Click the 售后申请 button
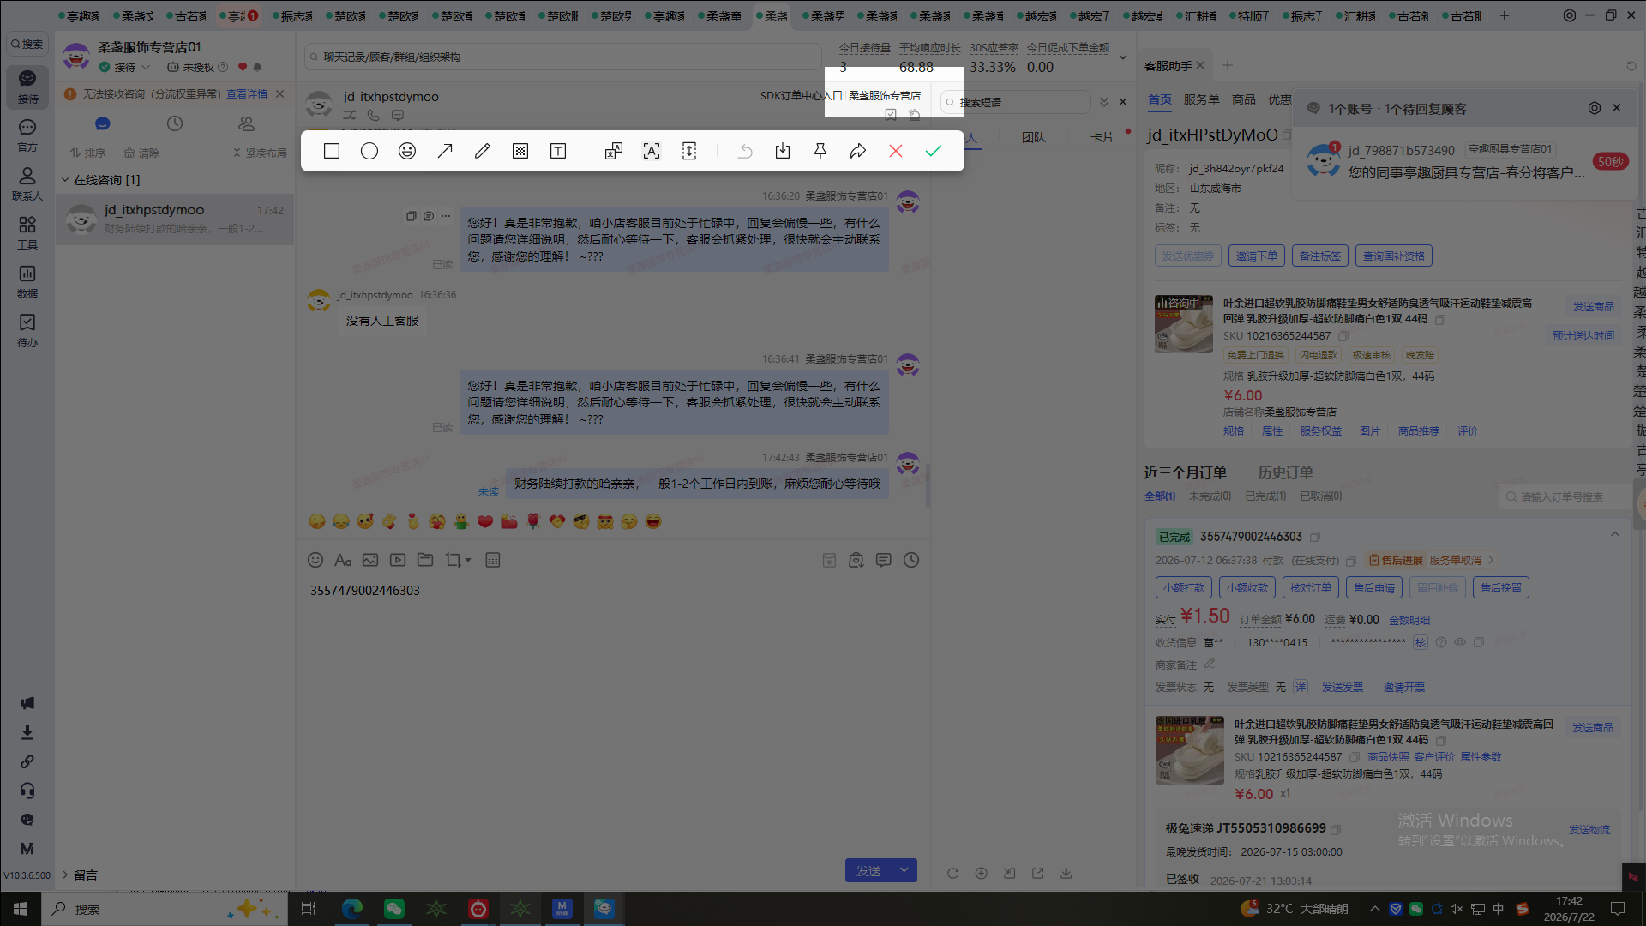Viewport: 1646px width, 926px height. coord(1374,587)
